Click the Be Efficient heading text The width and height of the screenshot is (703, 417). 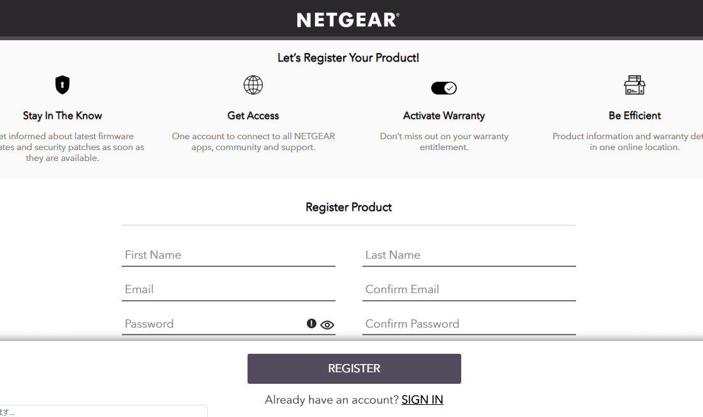635,116
